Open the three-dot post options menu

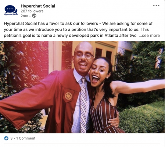(x=156, y=6)
